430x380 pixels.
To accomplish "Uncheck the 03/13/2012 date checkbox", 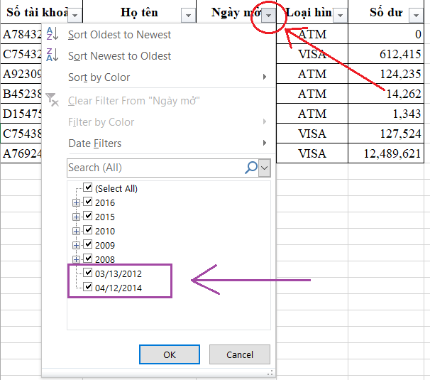I will [x=88, y=273].
